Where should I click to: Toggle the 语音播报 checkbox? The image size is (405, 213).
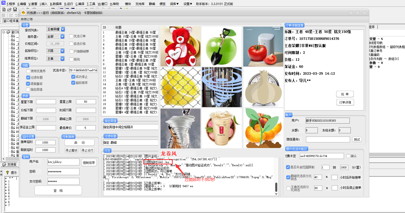coord(28,84)
